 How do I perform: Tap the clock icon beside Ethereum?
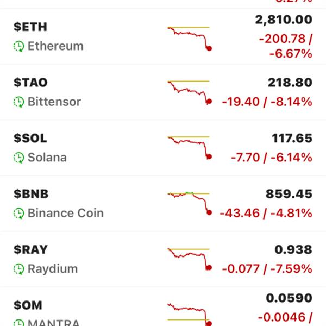click(19, 46)
